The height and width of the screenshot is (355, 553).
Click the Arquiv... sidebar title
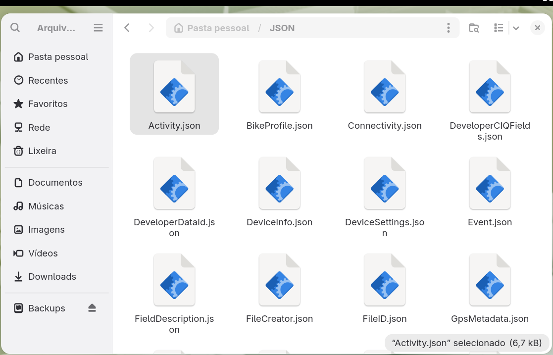56,28
